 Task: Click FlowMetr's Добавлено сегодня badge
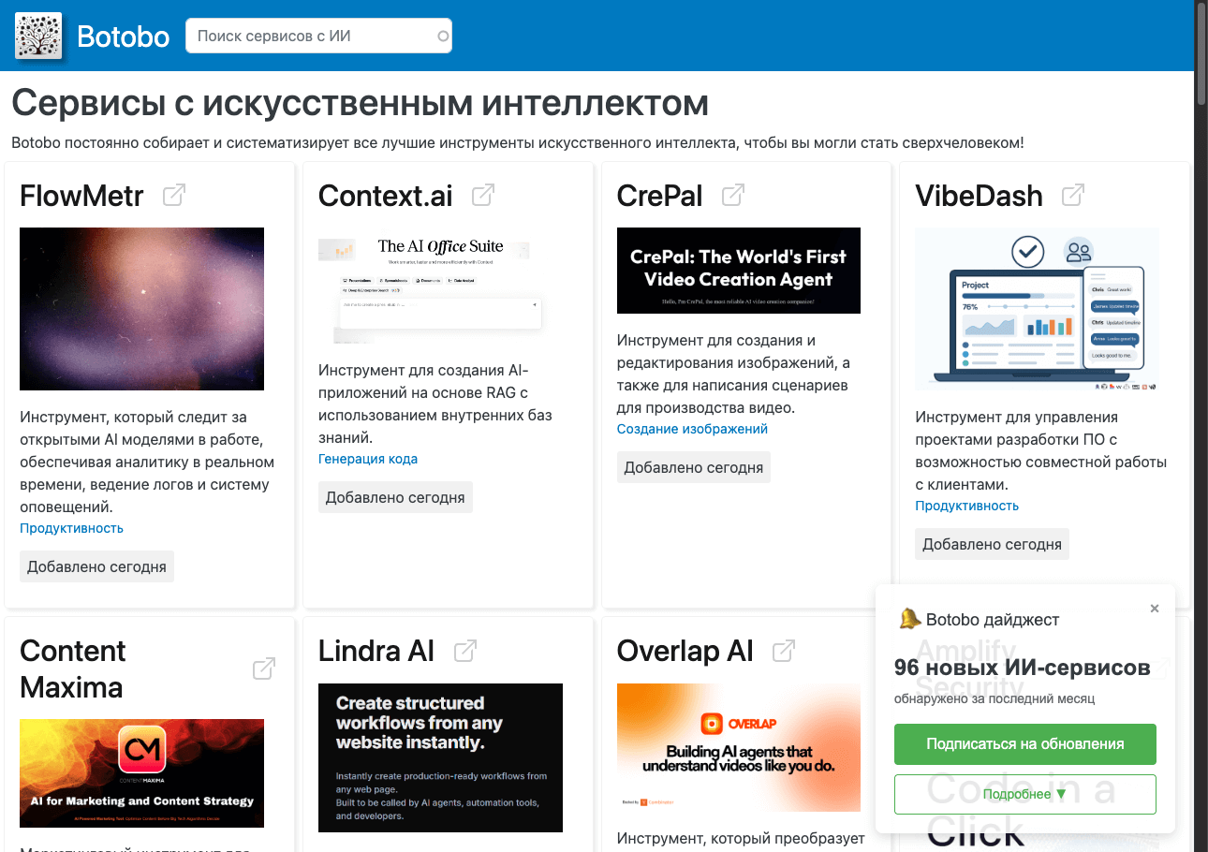pyautogui.click(x=96, y=566)
